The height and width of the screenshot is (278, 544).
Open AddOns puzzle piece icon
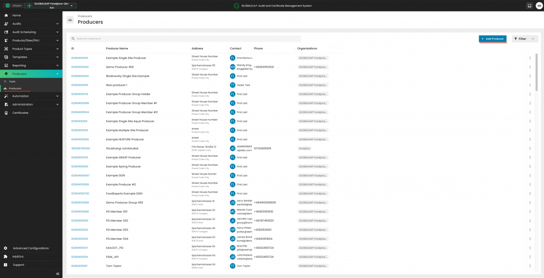click(x=6, y=256)
